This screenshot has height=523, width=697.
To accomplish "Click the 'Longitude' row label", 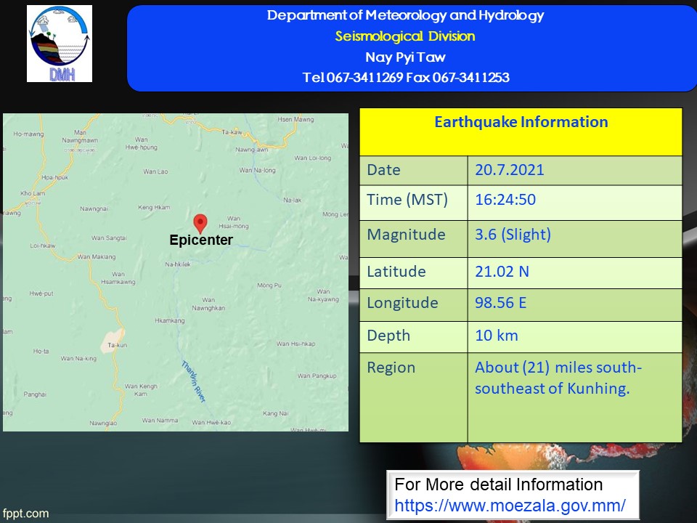I will (x=402, y=303).
